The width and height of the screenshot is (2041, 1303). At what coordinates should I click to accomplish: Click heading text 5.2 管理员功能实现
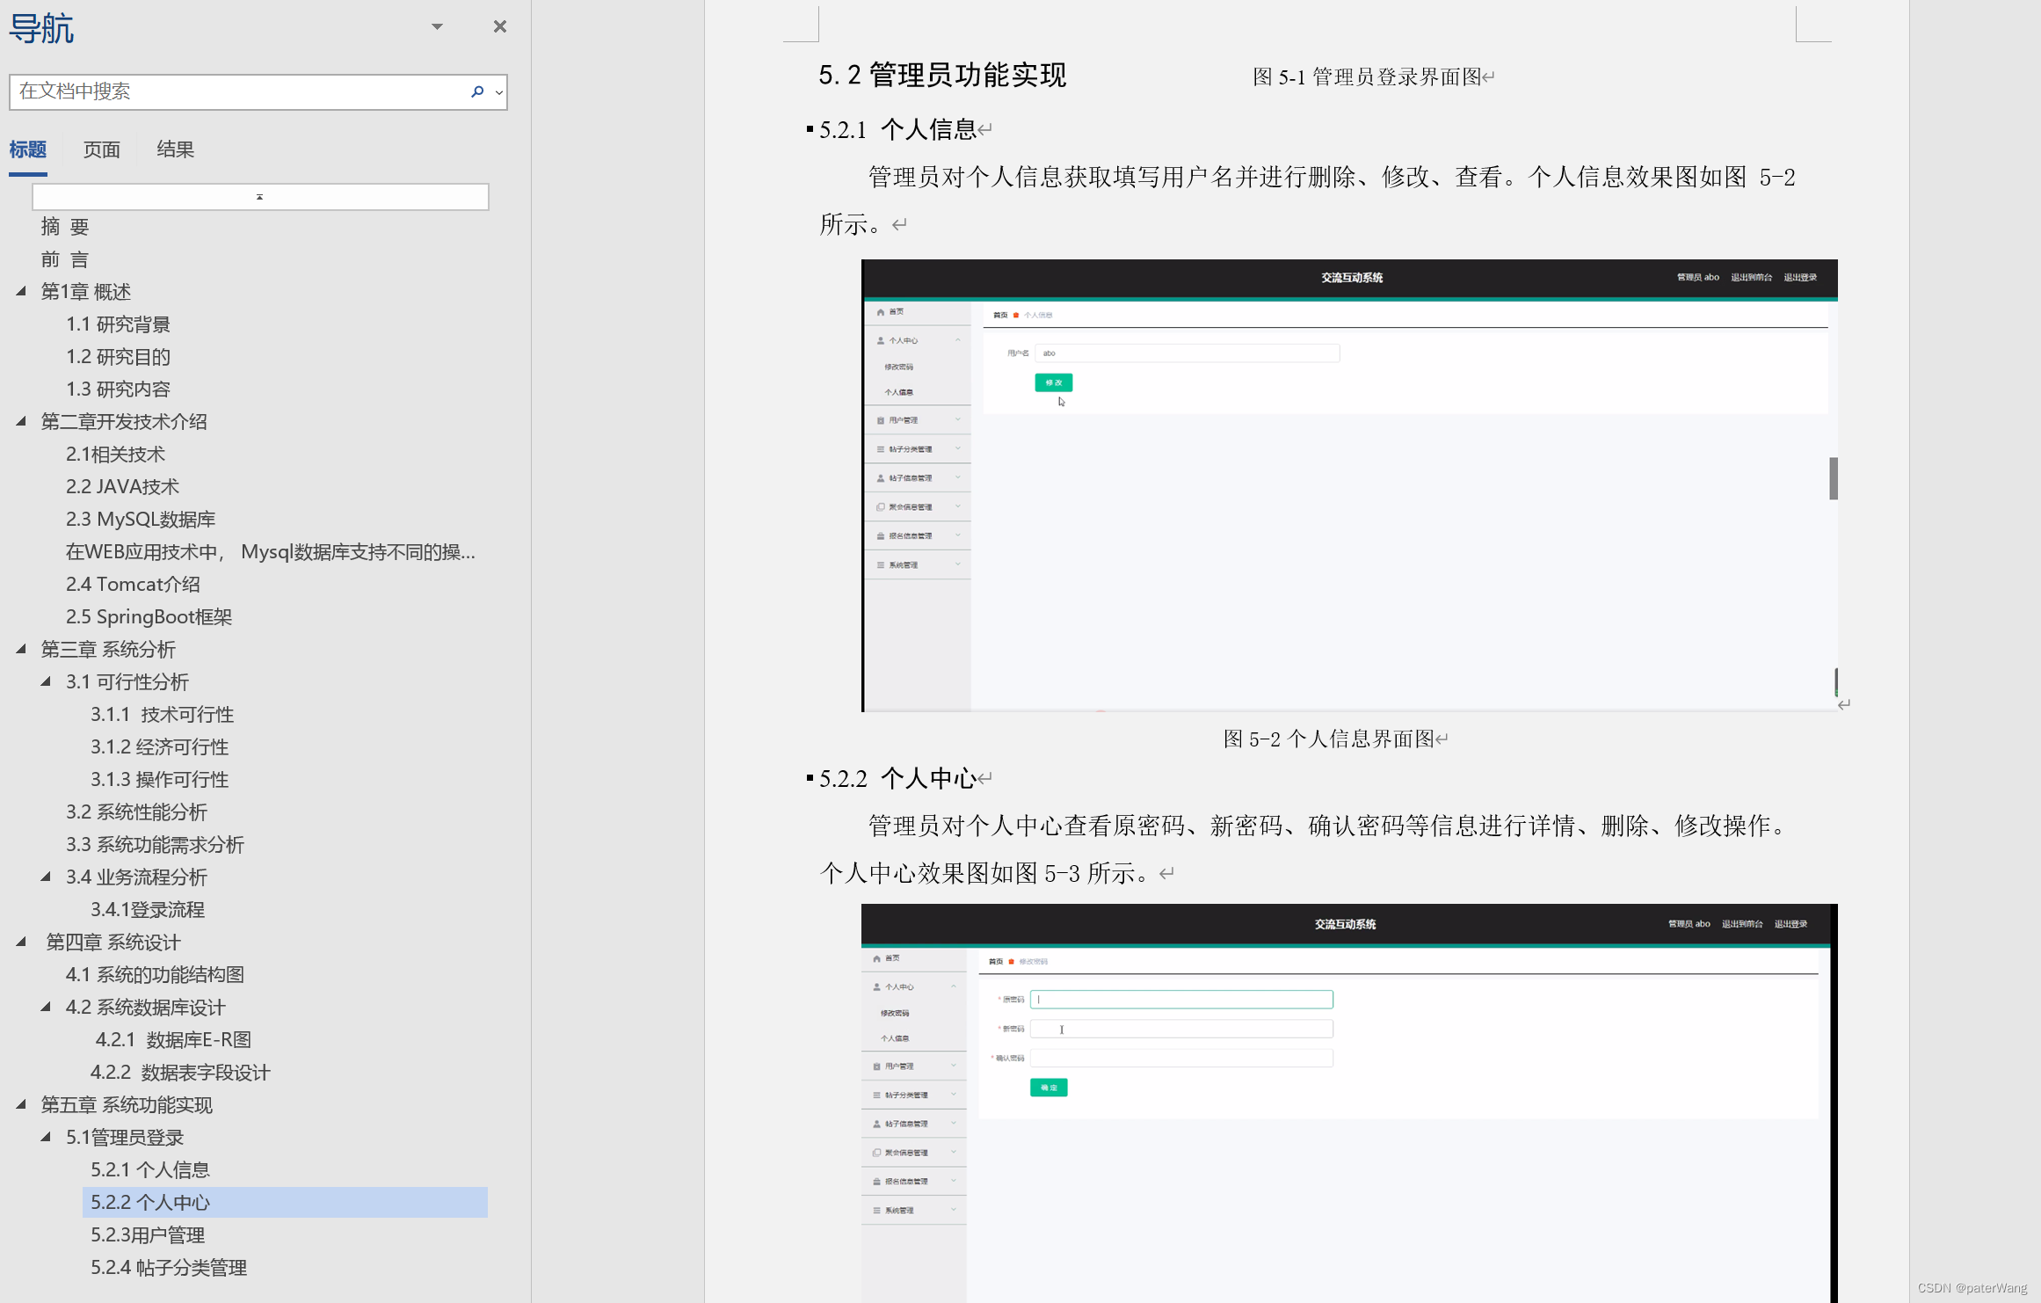942,75
